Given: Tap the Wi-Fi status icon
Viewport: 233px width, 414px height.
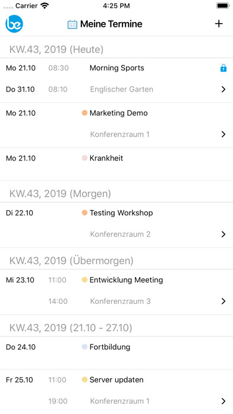Looking at the screenshot, I should coord(45,5).
